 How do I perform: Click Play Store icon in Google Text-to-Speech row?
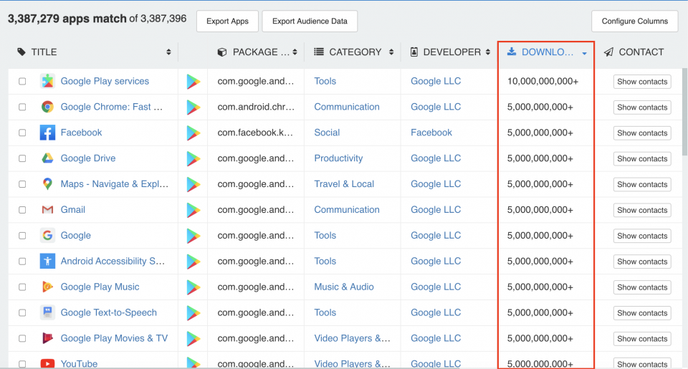[x=193, y=313]
